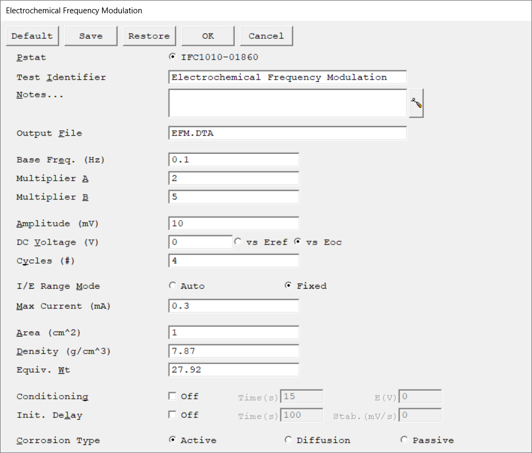This screenshot has height=453, width=532.
Task: Click the Default button
Action: pyautogui.click(x=32, y=36)
